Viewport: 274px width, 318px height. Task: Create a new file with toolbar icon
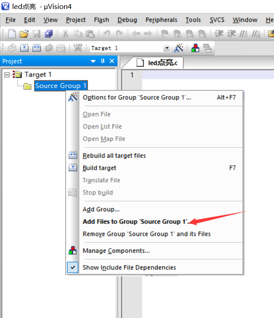[x=12, y=34]
